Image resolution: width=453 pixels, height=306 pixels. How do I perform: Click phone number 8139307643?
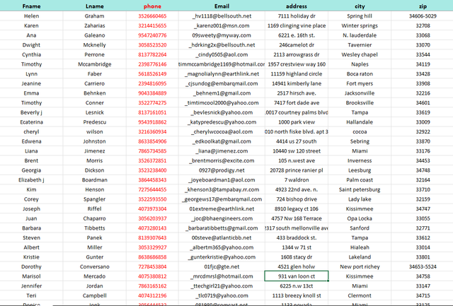click(152, 237)
